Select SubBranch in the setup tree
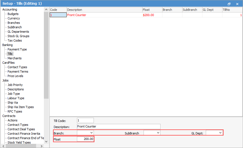Image resolution: width=243 pixels, height=148 pixels. 15,27
